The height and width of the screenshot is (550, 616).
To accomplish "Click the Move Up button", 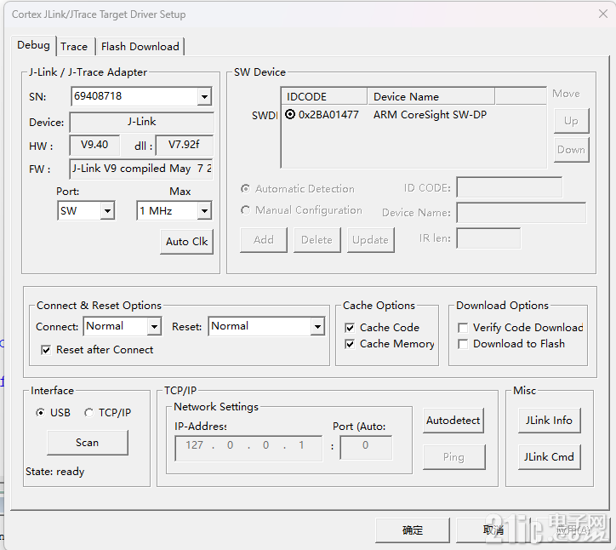I will tap(571, 121).
